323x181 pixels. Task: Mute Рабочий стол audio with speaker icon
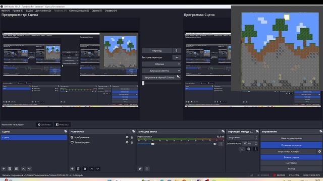(215, 144)
